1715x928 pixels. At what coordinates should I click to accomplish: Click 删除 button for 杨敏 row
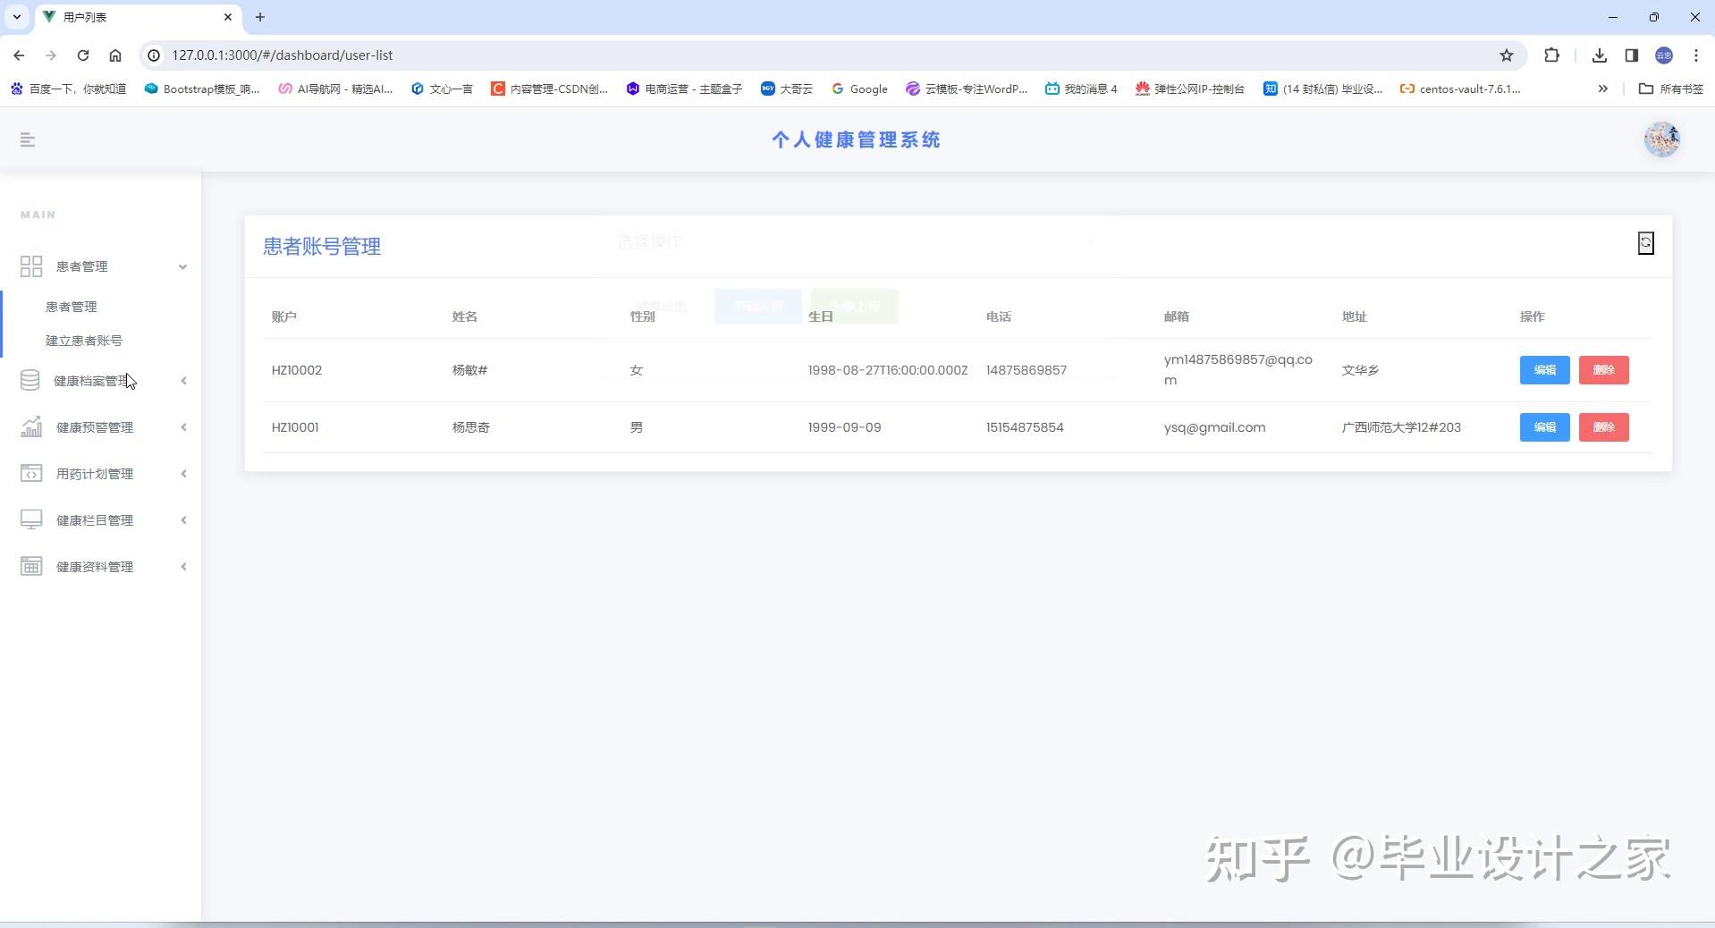[x=1604, y=370]
